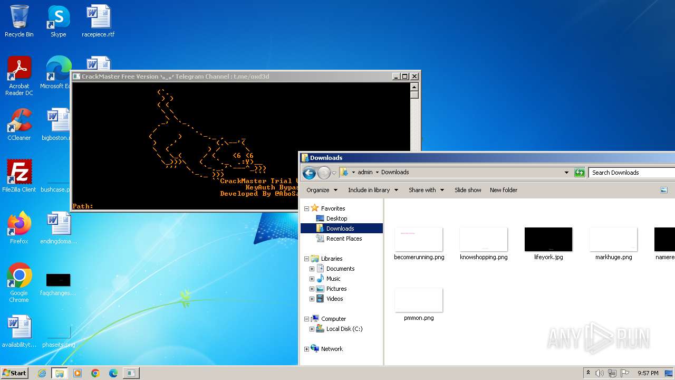Click New folder in the toolbar
Screen dimensions: 675x380
click(x=504, y=190)
